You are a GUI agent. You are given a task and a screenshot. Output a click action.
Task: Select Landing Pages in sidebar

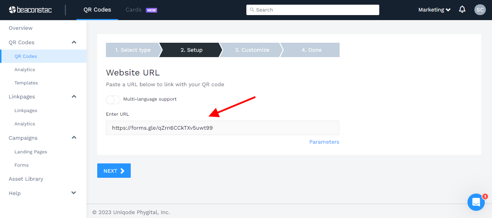[x=31, y=152]
